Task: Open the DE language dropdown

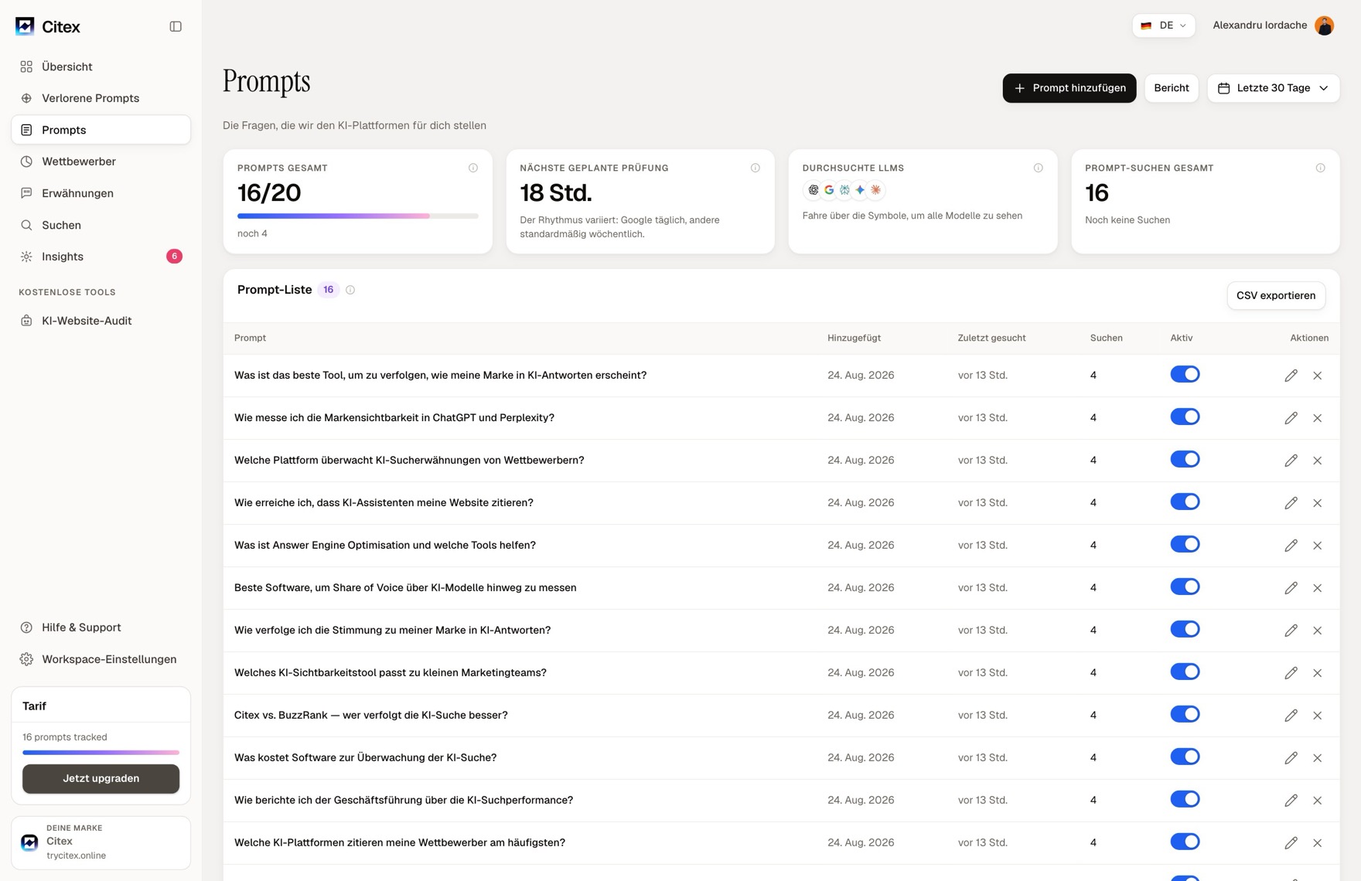Action: coord(1163,26)
